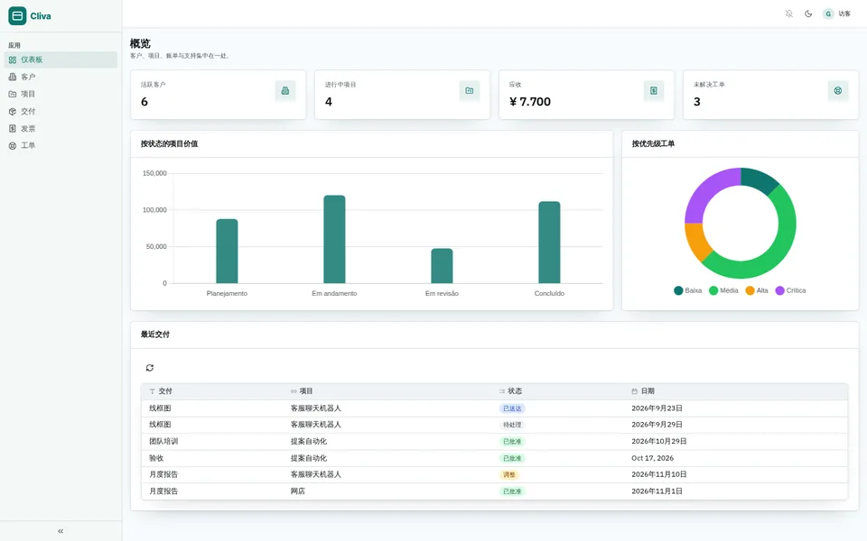
Task: Click the date Oct 17, 2026
Action: click(652, 458)
